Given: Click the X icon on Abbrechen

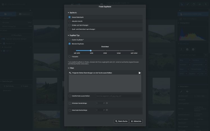Looking at the screenshot, I should pyautogui.click(x=132, y=121).
